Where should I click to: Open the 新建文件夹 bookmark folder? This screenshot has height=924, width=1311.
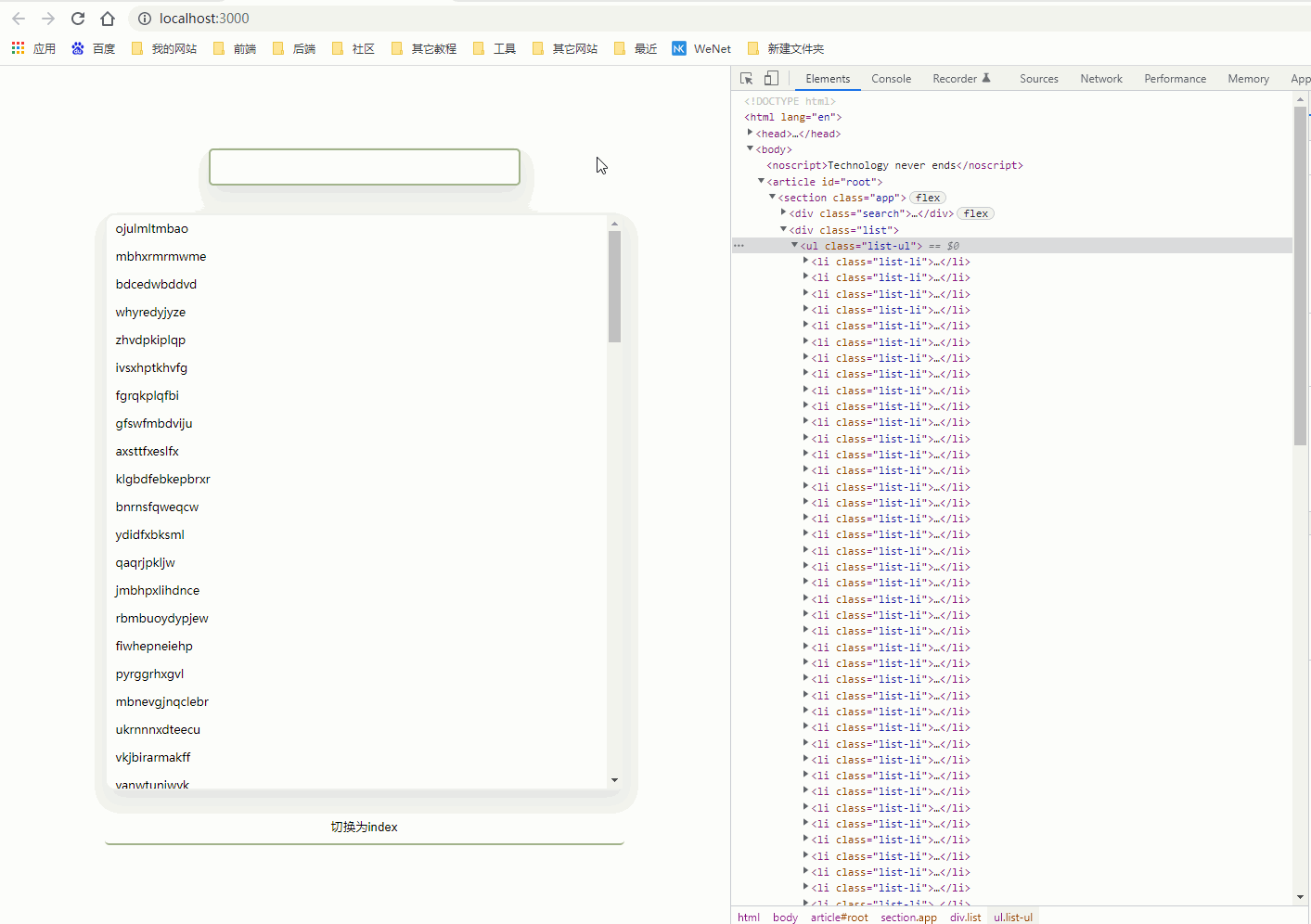tap(786, 48)
